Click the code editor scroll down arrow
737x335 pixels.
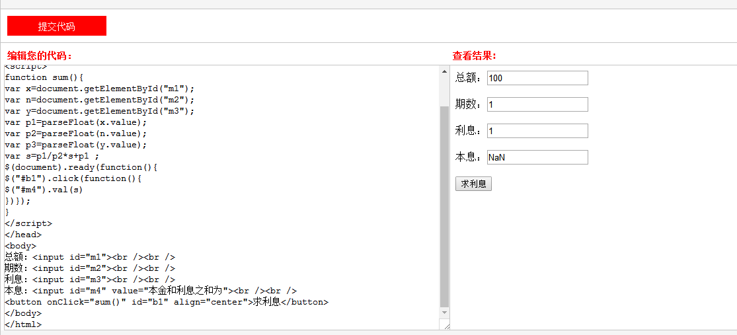point(444,313)
